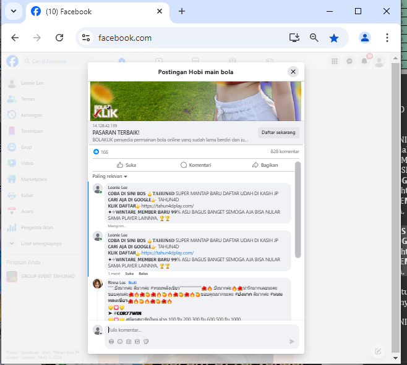The height and width of the screenshot is (365, 407).
Task: Close the Postingan Hobi main bola dialog
Action: [x=293, y=72]
